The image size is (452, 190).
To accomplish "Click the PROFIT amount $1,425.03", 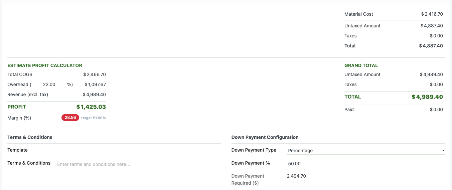I will (x=91, y=107).
